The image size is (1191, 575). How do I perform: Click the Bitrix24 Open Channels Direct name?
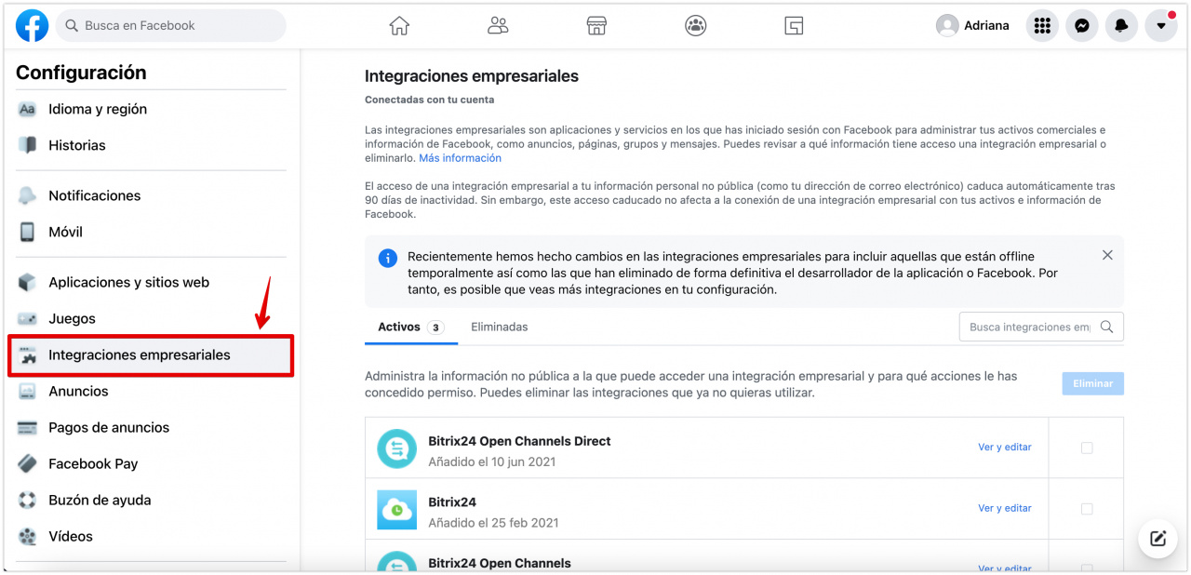[x=519, y=441]
